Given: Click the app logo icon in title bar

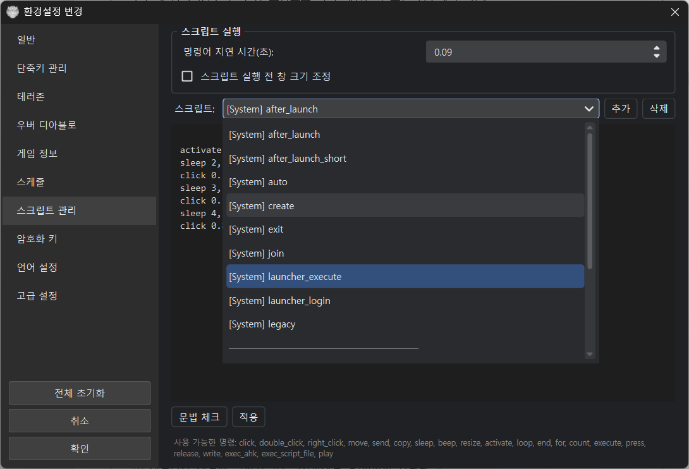Looking at the screenshot, I should coord(12,11).
